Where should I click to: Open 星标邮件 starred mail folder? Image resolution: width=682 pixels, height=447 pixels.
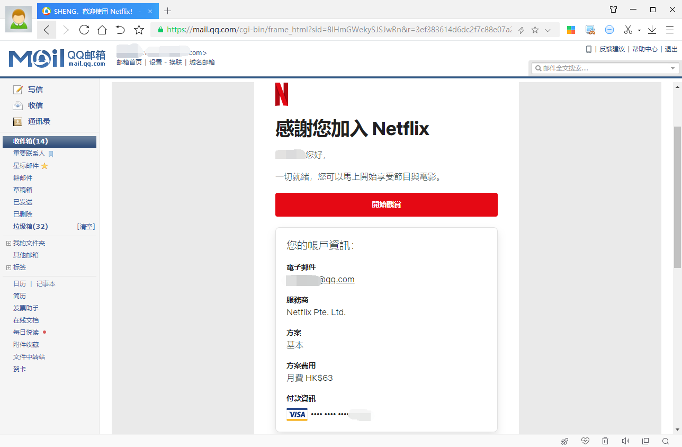[26, 166]
